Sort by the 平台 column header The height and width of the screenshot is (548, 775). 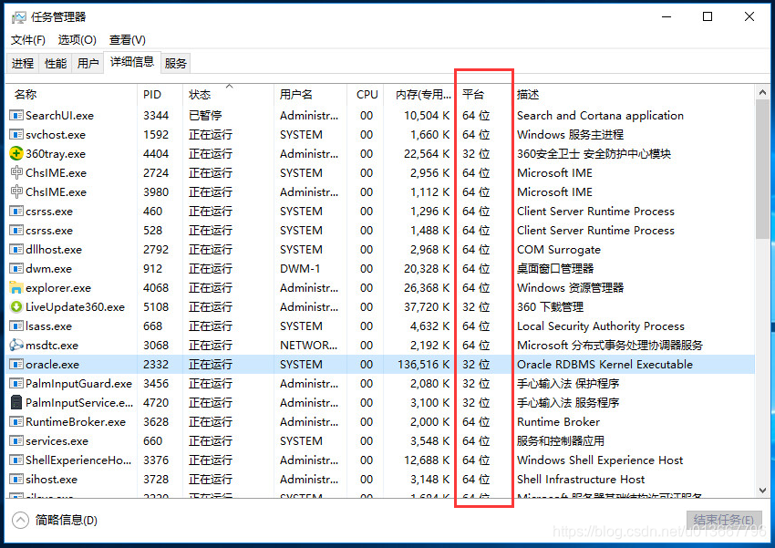484,95
